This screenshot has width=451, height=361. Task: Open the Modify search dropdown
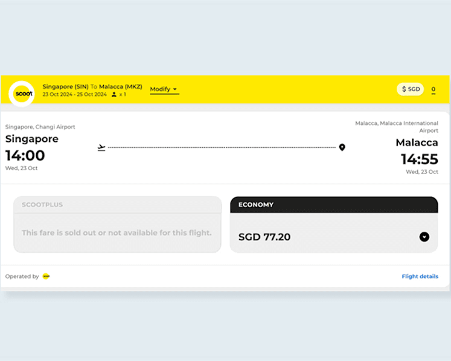click(x=164, y=89)
